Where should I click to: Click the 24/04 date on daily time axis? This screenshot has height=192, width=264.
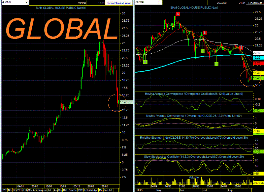pyautogui.click(x=154, y=186)
